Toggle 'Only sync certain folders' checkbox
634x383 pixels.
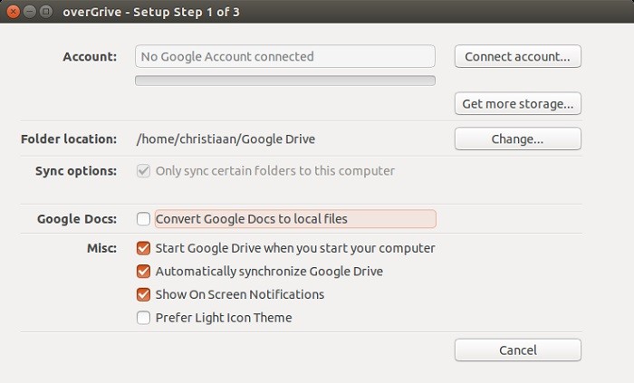point(143,171)
